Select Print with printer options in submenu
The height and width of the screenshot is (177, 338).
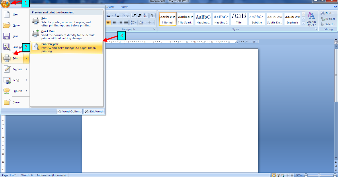click(x=66, y=22)
